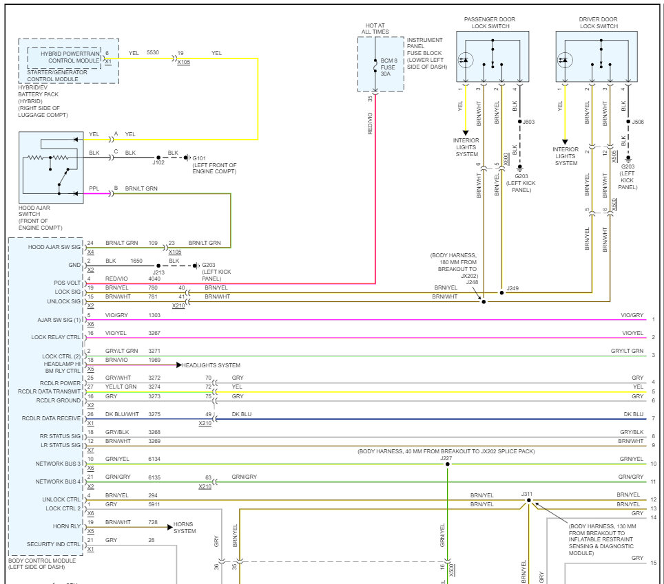The width and height of the screenshot is (664, 584).
Task: Click circuit number 1969 on BRN/VIO wire
Action: pyautogui.click(x=154, y=360)
